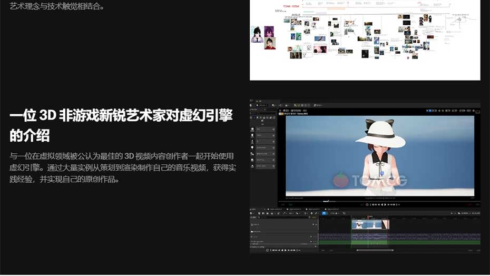Viewport: 490px width, 276px height.
Task: Click the green Play button in editor toolbar
Action: coord(295,105)
